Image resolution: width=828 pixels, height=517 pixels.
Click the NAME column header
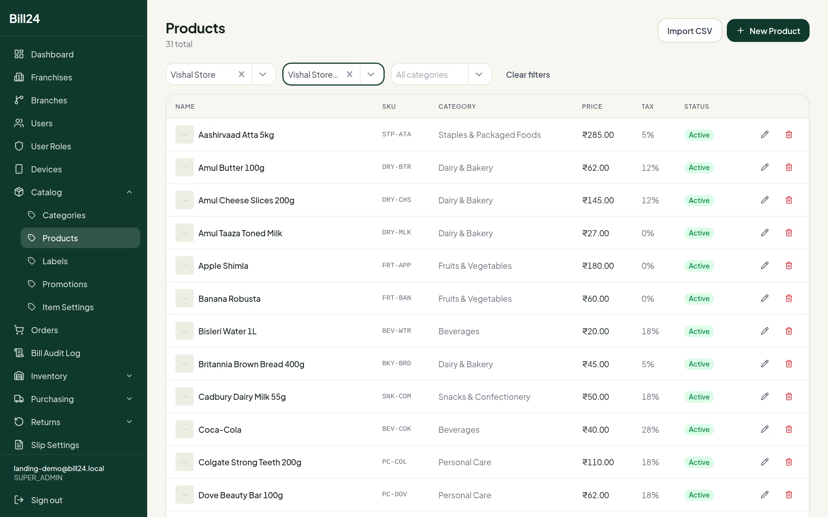(x=185, y=106)
